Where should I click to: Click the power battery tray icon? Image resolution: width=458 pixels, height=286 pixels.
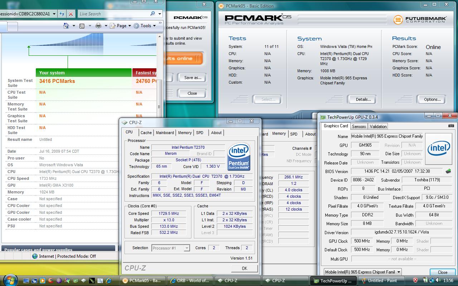[x=425, y=280]
